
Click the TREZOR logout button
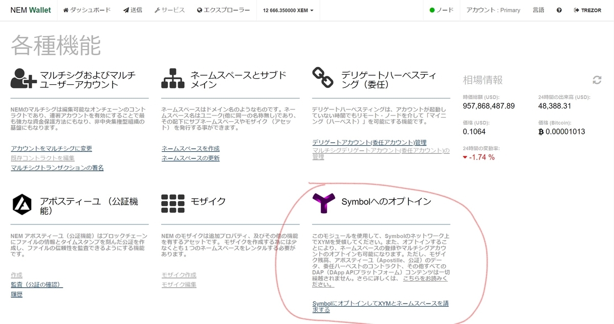click(588, 10)
